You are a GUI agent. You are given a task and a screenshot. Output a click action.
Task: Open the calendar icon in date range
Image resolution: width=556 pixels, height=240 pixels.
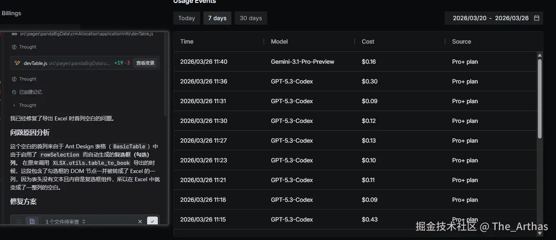click(x=536, y=18)
